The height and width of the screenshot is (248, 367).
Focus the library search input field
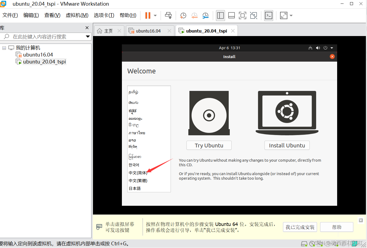coord(43,37)
